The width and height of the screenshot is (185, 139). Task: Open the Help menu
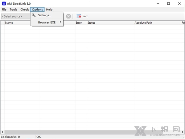(x=49, y=10)
